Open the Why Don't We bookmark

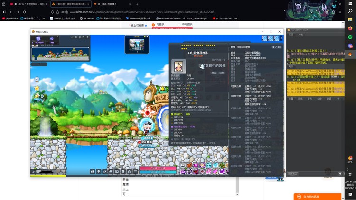[226, 18]
